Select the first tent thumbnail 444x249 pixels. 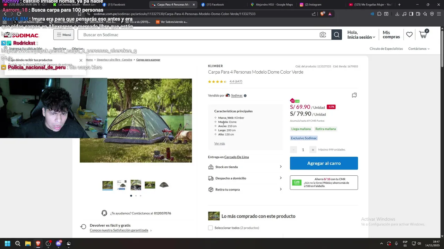[108, 185]
